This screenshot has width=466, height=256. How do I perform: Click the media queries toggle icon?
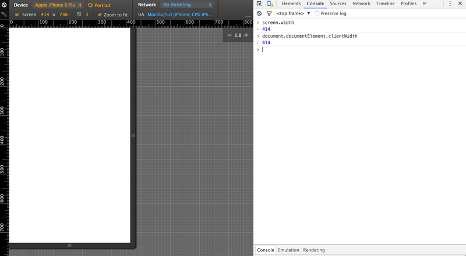(x=4, y=15)
